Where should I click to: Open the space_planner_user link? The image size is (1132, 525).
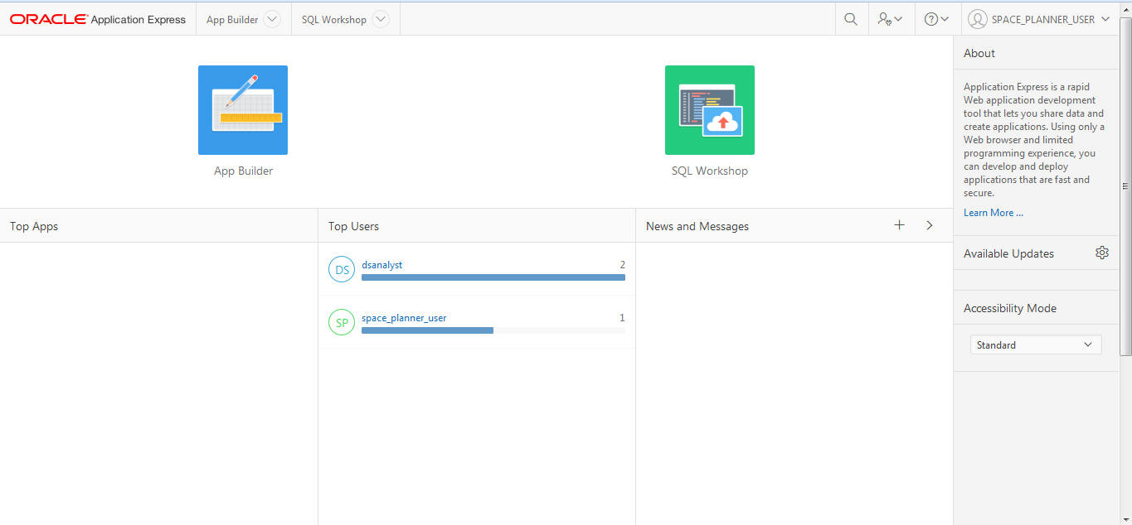pos(404,318)
